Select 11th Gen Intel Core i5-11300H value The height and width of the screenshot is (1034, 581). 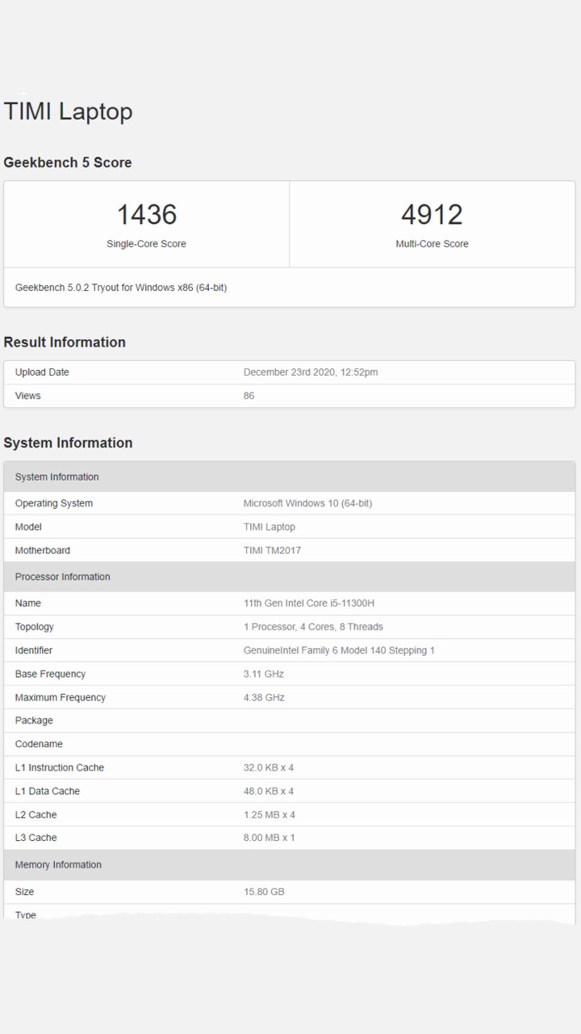tap(309, 603)
